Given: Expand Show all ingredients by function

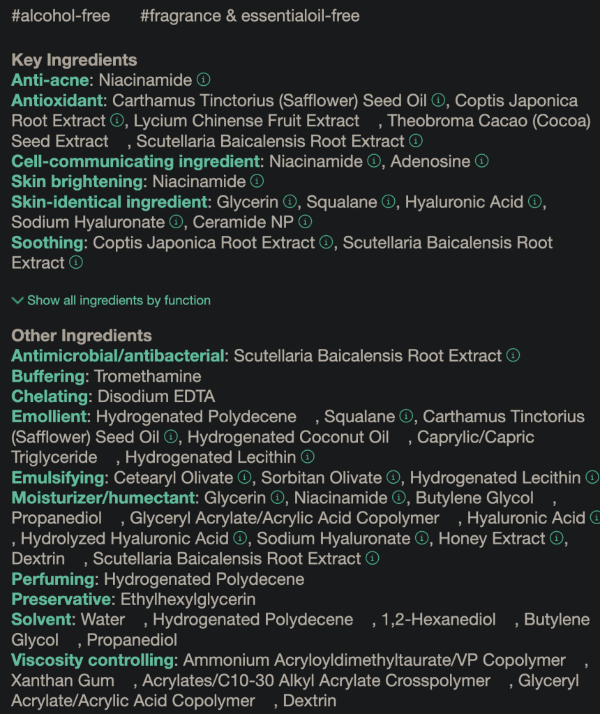Looking at the screenshot, I should click(119, 301).
